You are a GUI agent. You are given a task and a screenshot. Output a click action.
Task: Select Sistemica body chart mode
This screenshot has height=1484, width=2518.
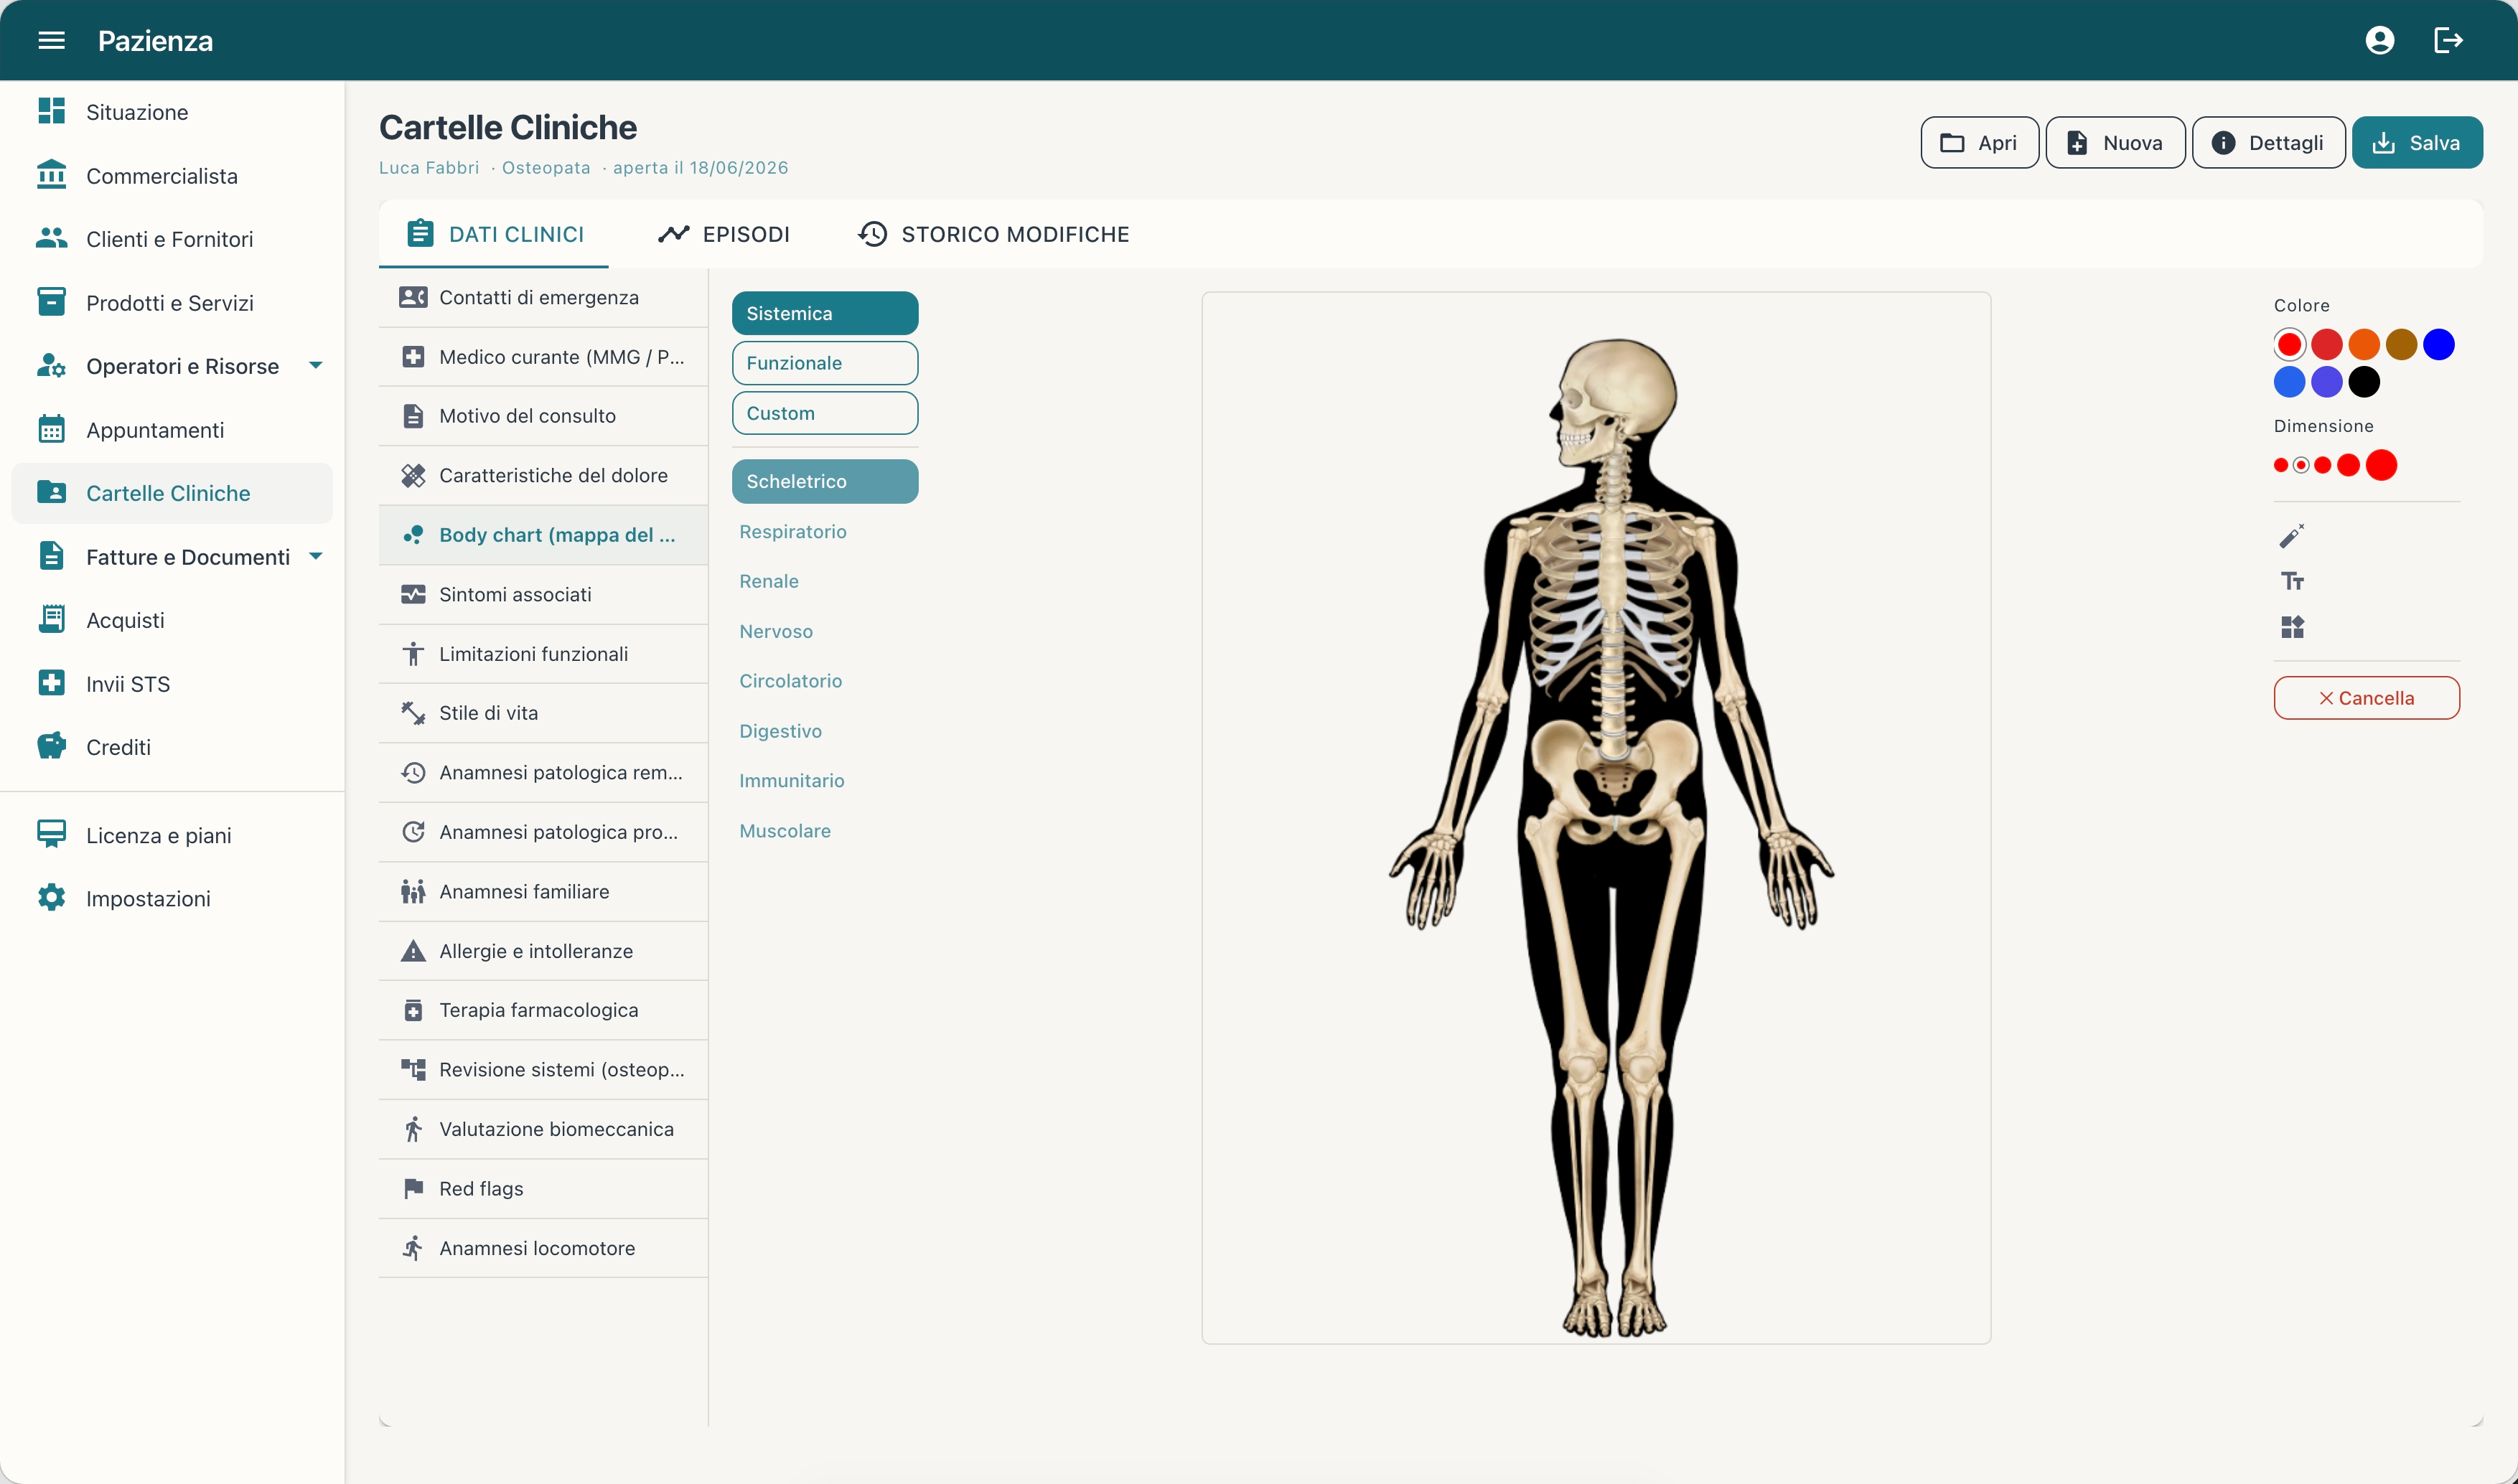[824, 313]
